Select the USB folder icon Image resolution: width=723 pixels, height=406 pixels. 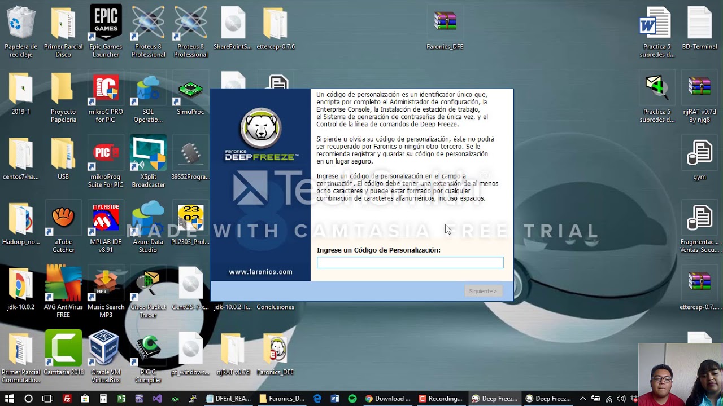click(x=63, y=158)
